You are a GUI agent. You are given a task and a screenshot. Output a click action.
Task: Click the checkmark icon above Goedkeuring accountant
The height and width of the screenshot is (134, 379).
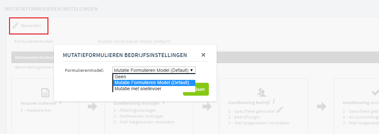(375, 92)
